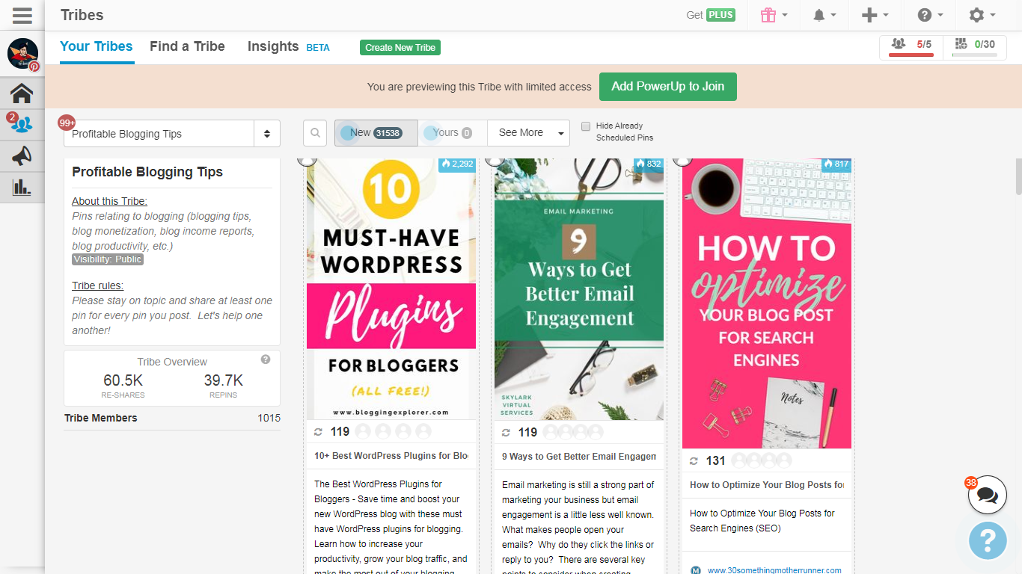This screenshot has width=1022, height=574.
Task: Open the See More dropdown
Action: pyautogui.click(x=529, y=133)
